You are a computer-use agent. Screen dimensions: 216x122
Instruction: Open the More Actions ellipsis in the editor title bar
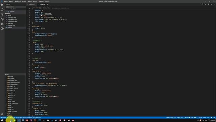click(x=214, y=4)
